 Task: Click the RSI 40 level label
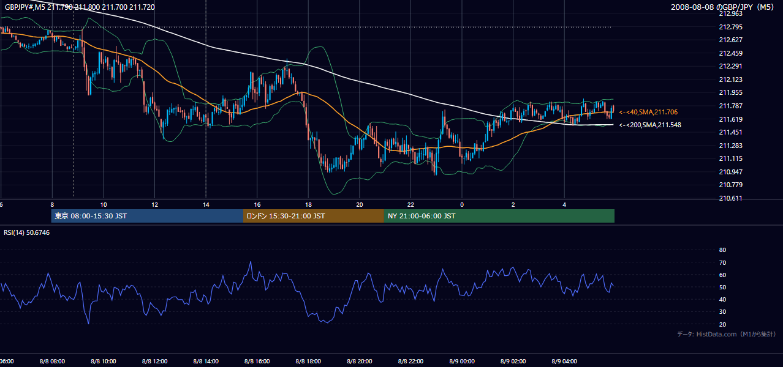click(x=722, y=299)
